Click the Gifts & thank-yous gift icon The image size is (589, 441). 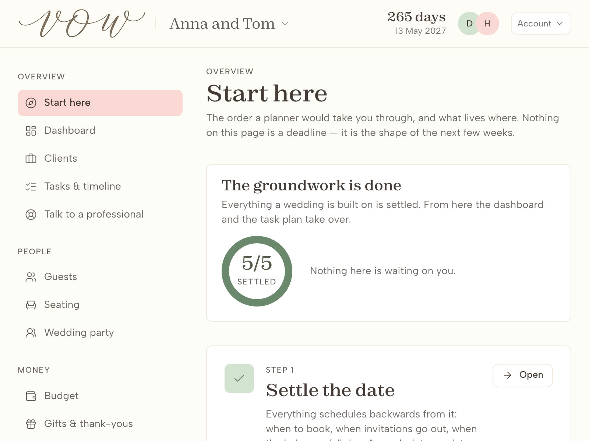(x=31, y=424)
